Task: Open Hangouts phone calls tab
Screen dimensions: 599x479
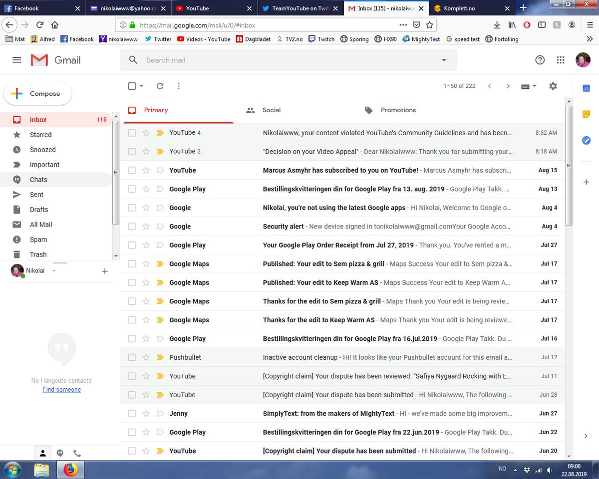Action: coord(77,453)
